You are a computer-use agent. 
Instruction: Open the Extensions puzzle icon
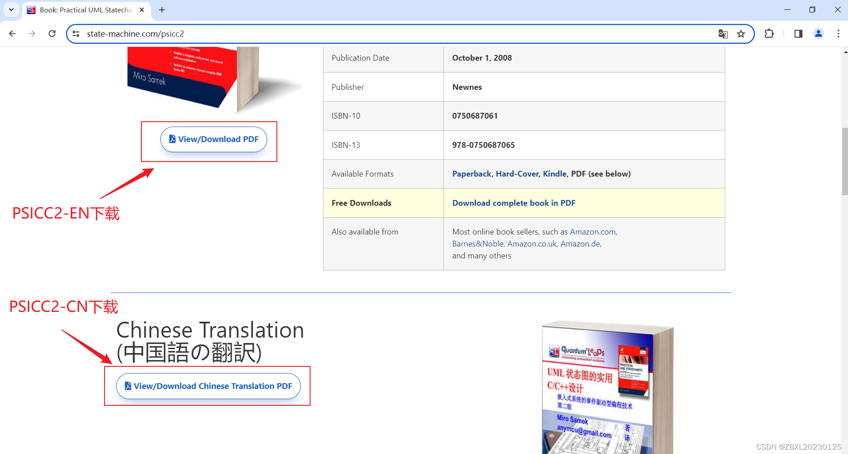[x=769, y=34]
